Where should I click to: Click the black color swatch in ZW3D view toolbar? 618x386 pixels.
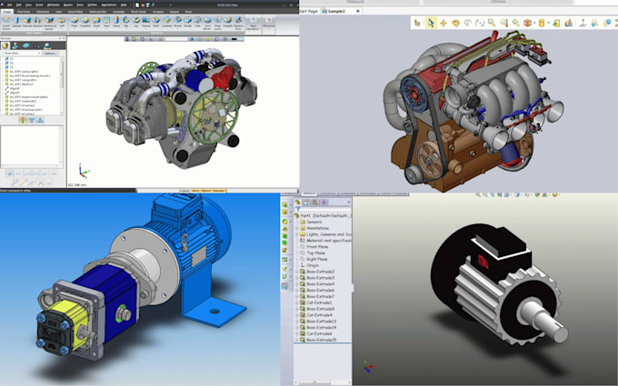coord(234,39)
